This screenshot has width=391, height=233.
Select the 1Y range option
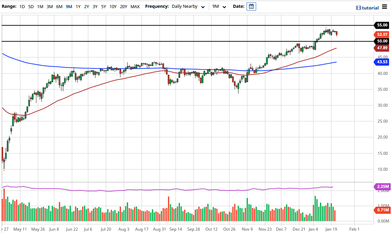pos(78,6)
